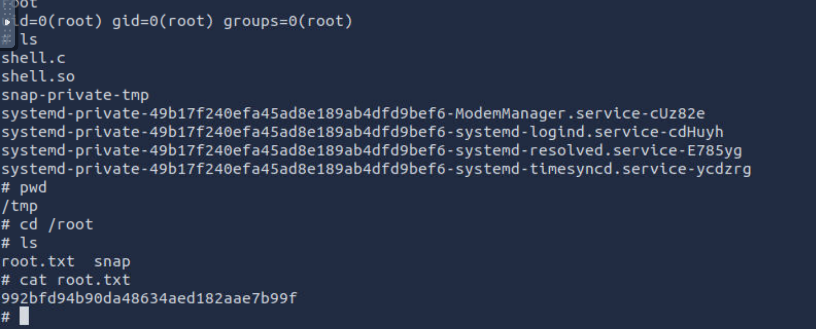This screenshot has width=816, height=329.
Task: Select the shell.so filename
Action: pos(38,76)
